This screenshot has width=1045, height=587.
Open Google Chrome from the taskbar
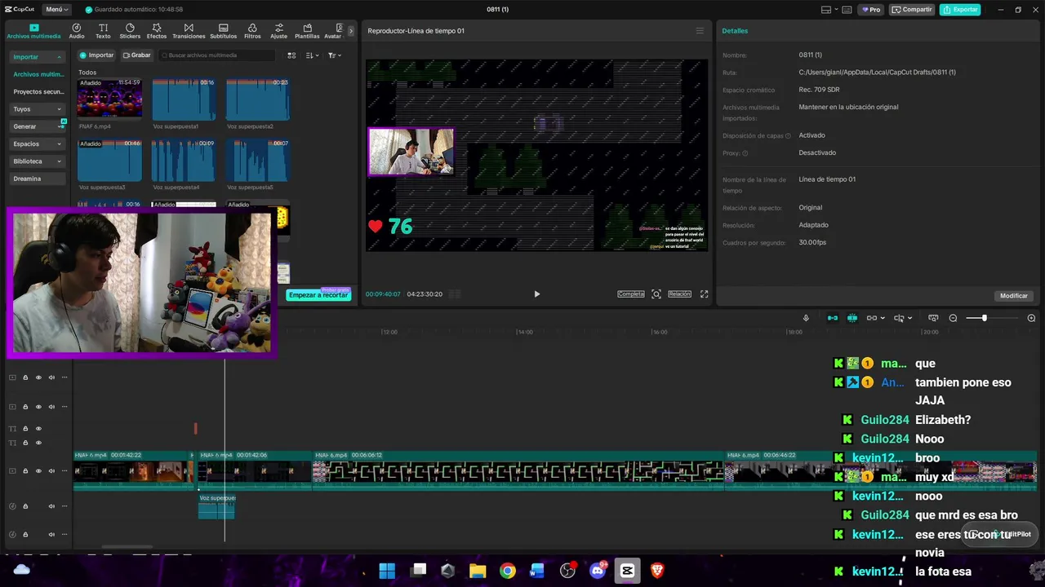[508, 571]
